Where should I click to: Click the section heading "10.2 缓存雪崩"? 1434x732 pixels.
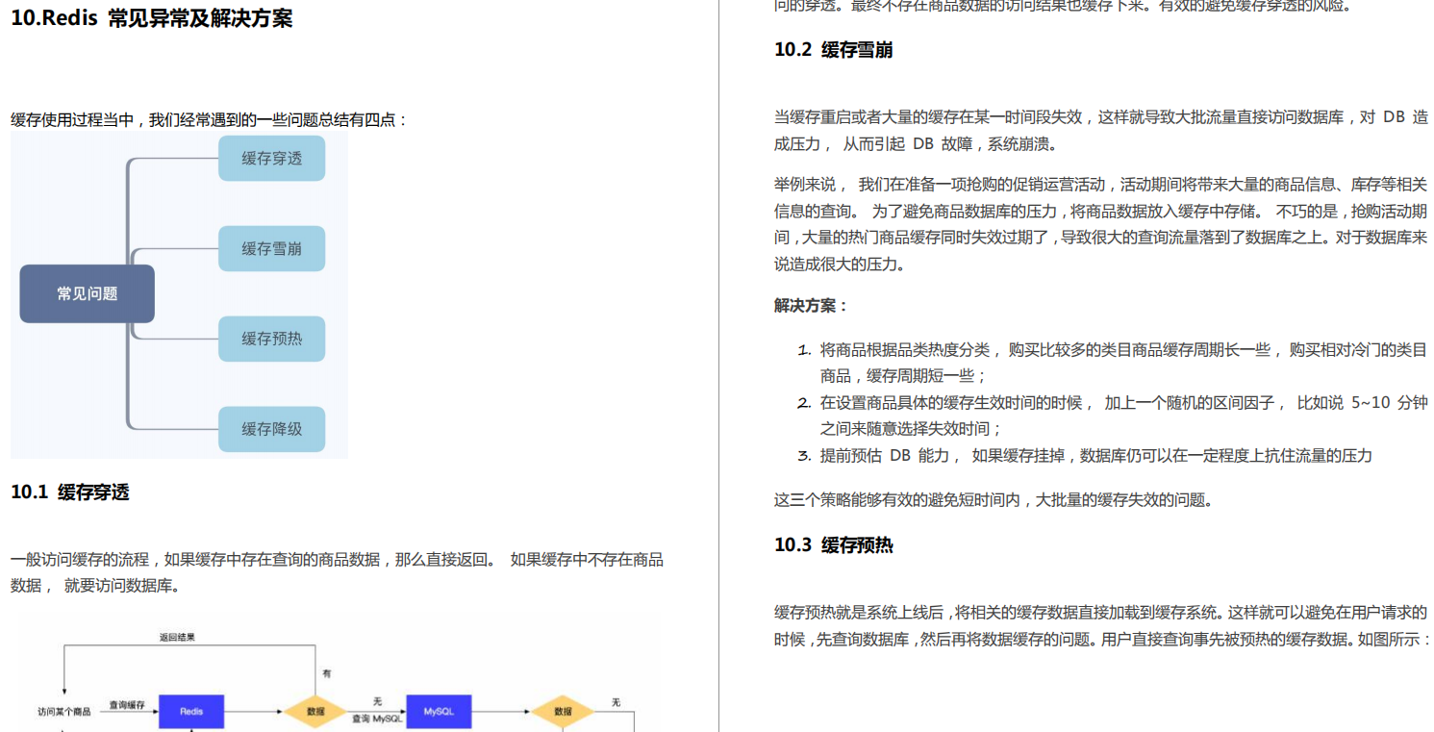click(834, 50)
